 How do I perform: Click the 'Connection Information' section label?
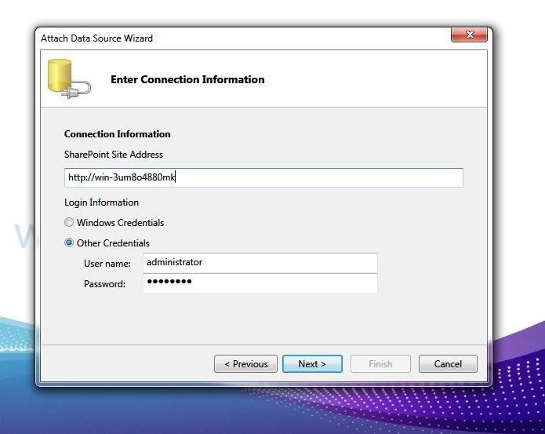tap(118, 134)
